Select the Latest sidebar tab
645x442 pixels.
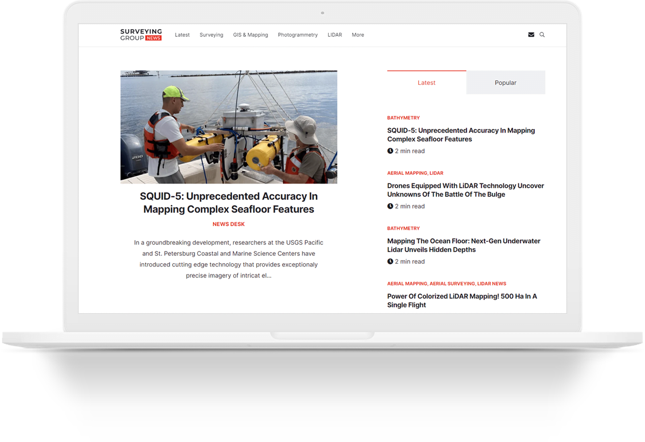426,83
